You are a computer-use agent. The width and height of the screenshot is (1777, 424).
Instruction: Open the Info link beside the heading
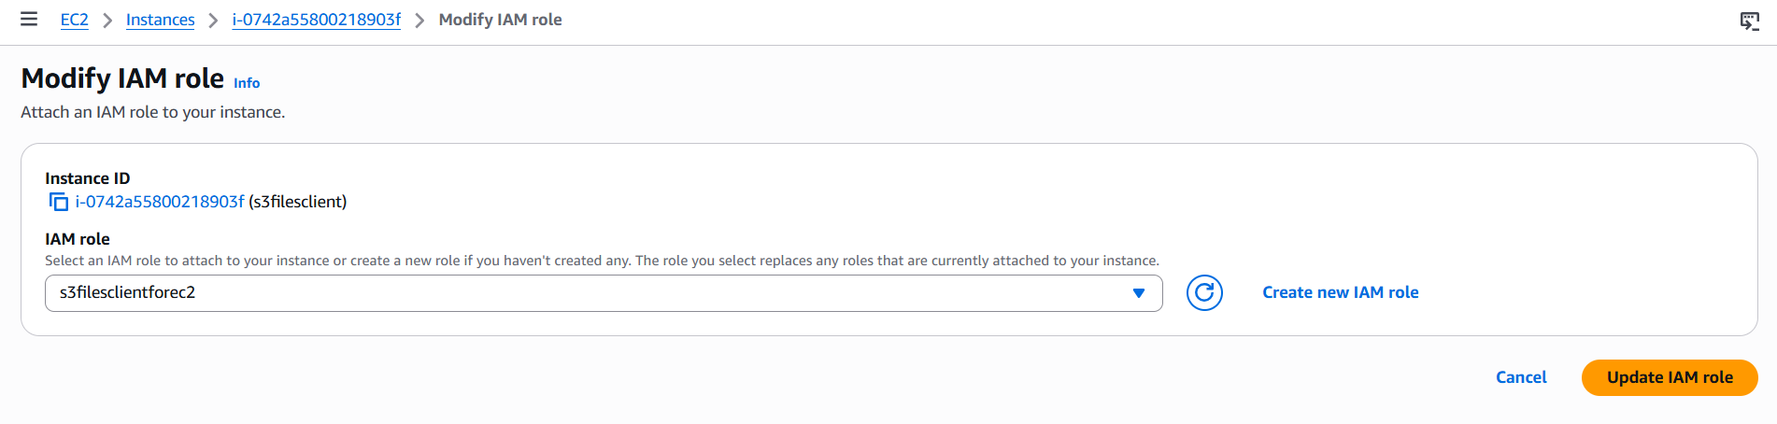247,83
